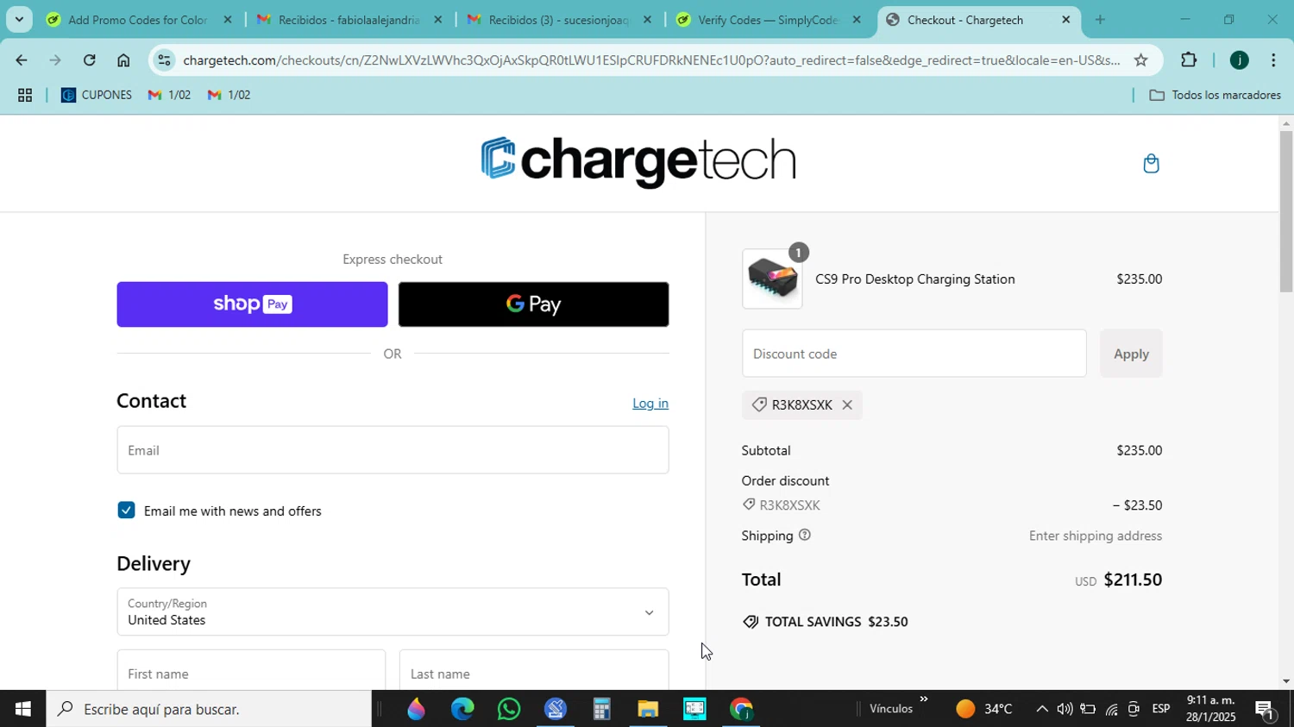Click the 34°C weather widget
Screen dimensions: 1294x727
point(984,709)
